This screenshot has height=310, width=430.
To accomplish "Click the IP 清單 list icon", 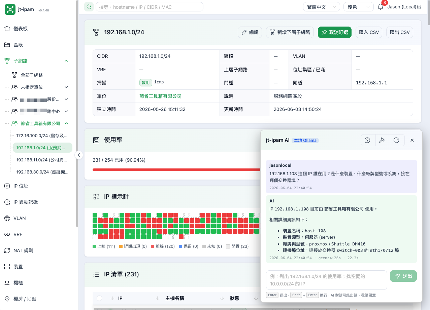I will (97, 274).
